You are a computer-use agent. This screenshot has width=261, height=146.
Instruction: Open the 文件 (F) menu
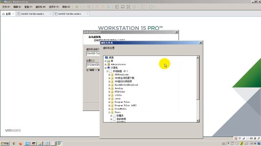click(6, 7)
